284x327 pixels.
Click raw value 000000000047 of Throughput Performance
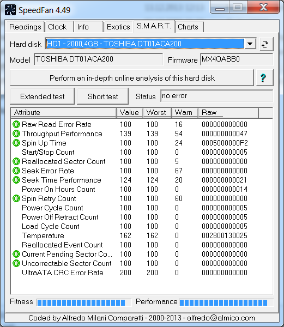click(x=225, y=134)
